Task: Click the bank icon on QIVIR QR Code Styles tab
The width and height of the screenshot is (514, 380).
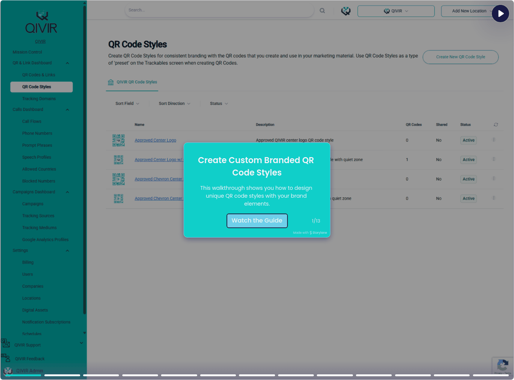Action: click(111, 82)
